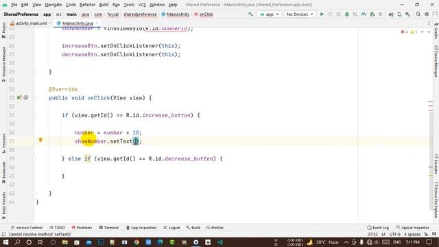Change the LF line separator setting
This screenshot has width=439, height=247.
(383, 234)
